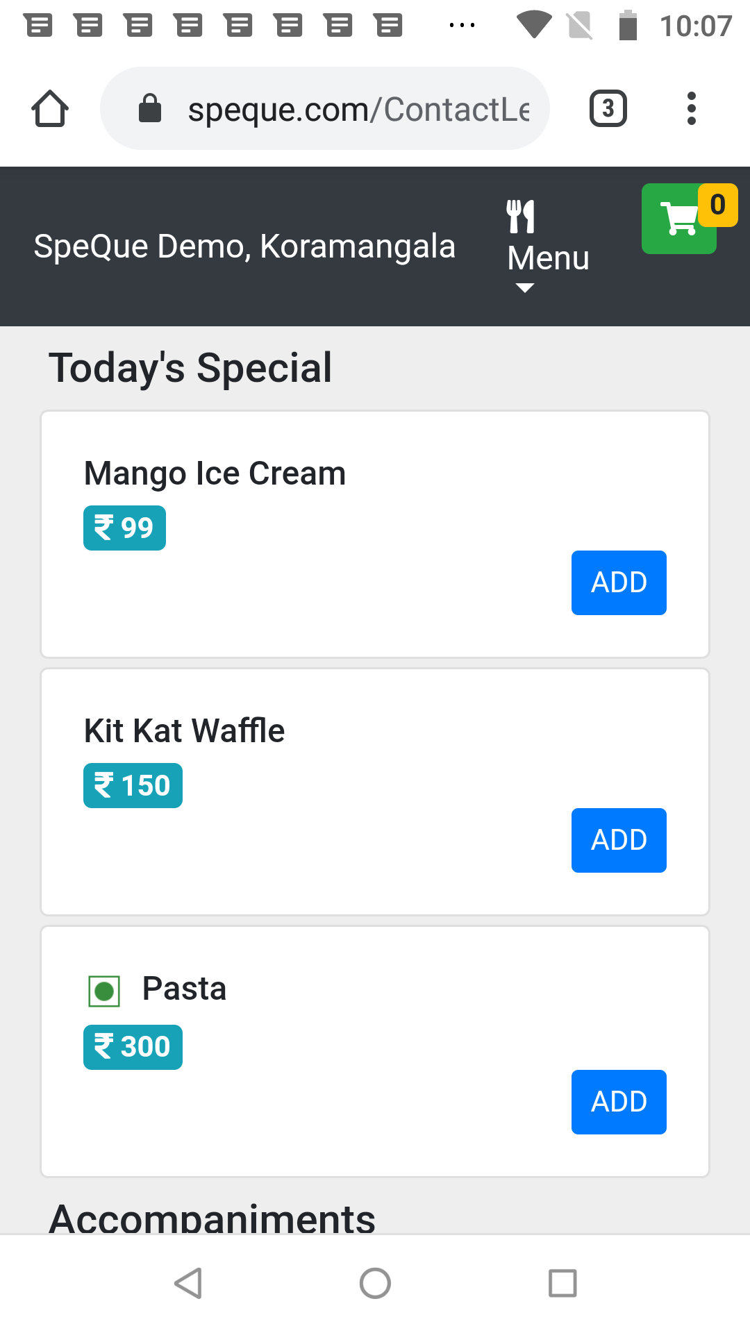
Task: Tap the cart item count badge
Action: click(x=718, y=205)
